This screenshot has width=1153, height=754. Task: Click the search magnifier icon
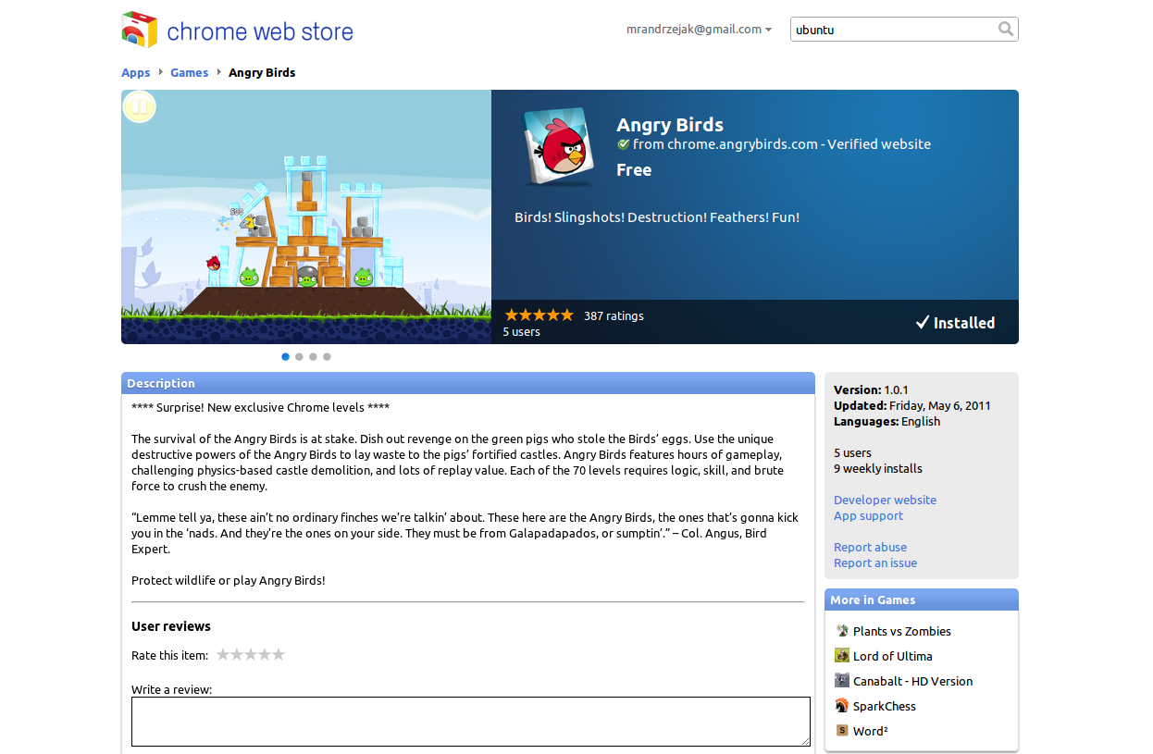pos(1006,30)
